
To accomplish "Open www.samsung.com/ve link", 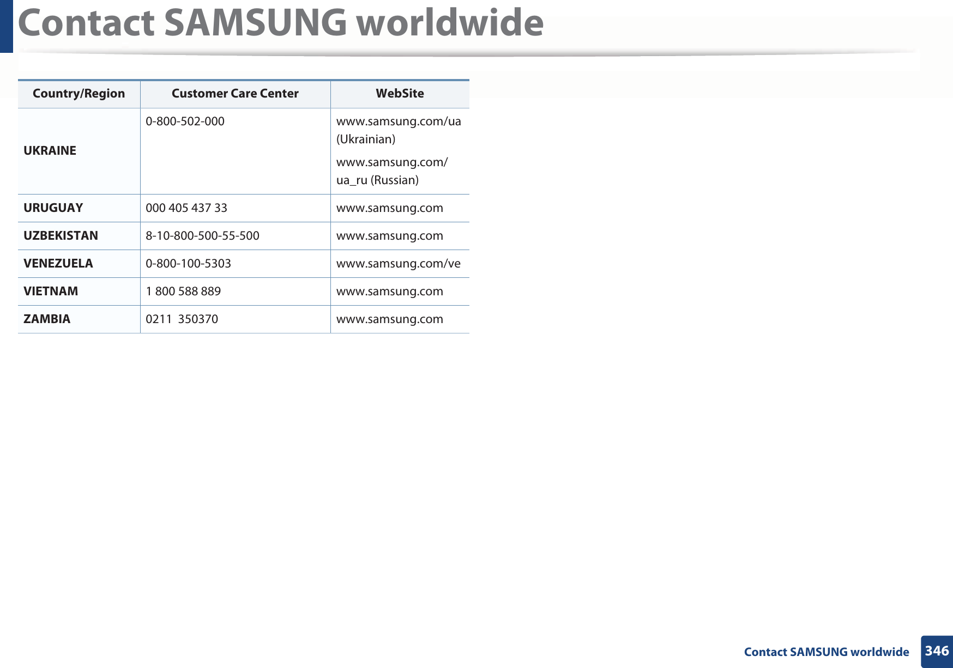I will 399,264.
